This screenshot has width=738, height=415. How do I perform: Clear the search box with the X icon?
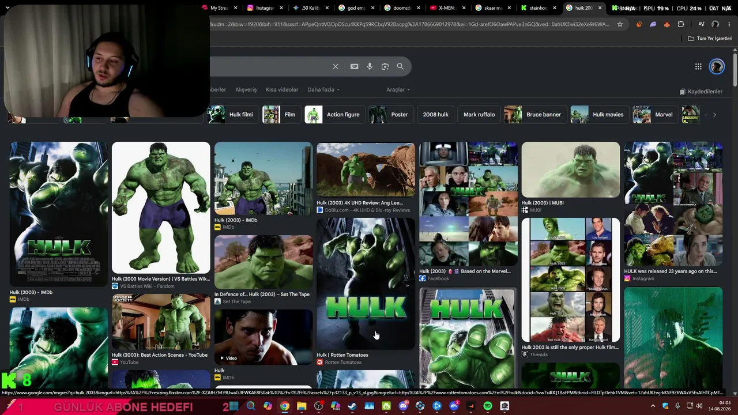(x=336, y=66)
